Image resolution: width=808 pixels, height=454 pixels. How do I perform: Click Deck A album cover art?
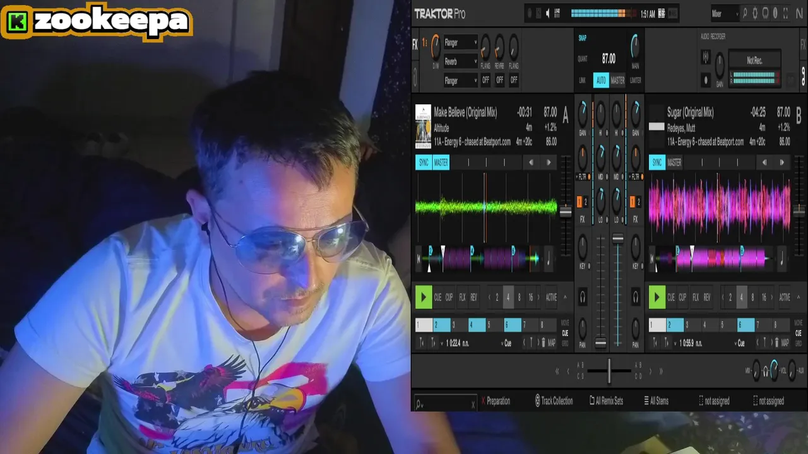pyautogui.click(x=423, y=126)
